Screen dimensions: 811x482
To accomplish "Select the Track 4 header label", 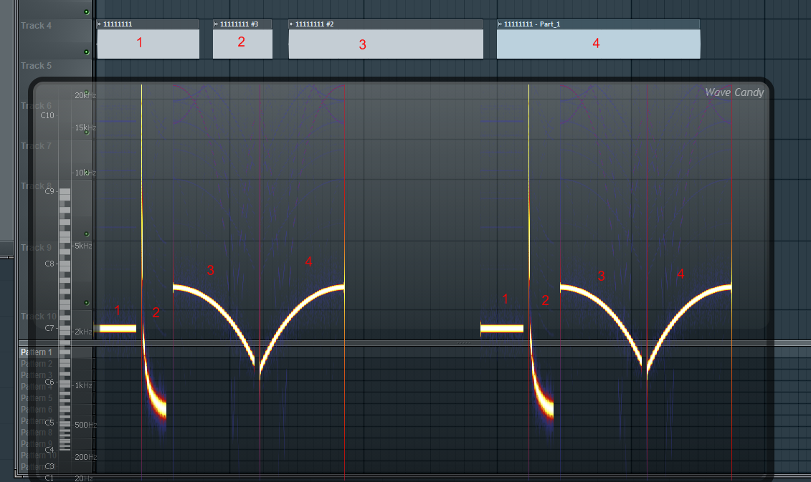I will (36, 25).
